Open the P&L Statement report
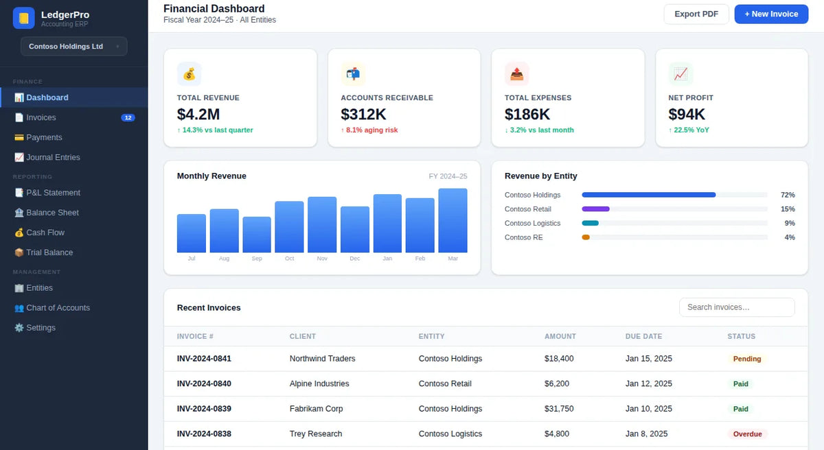Screen dimensions: 824x450 [x=73, y=193]
